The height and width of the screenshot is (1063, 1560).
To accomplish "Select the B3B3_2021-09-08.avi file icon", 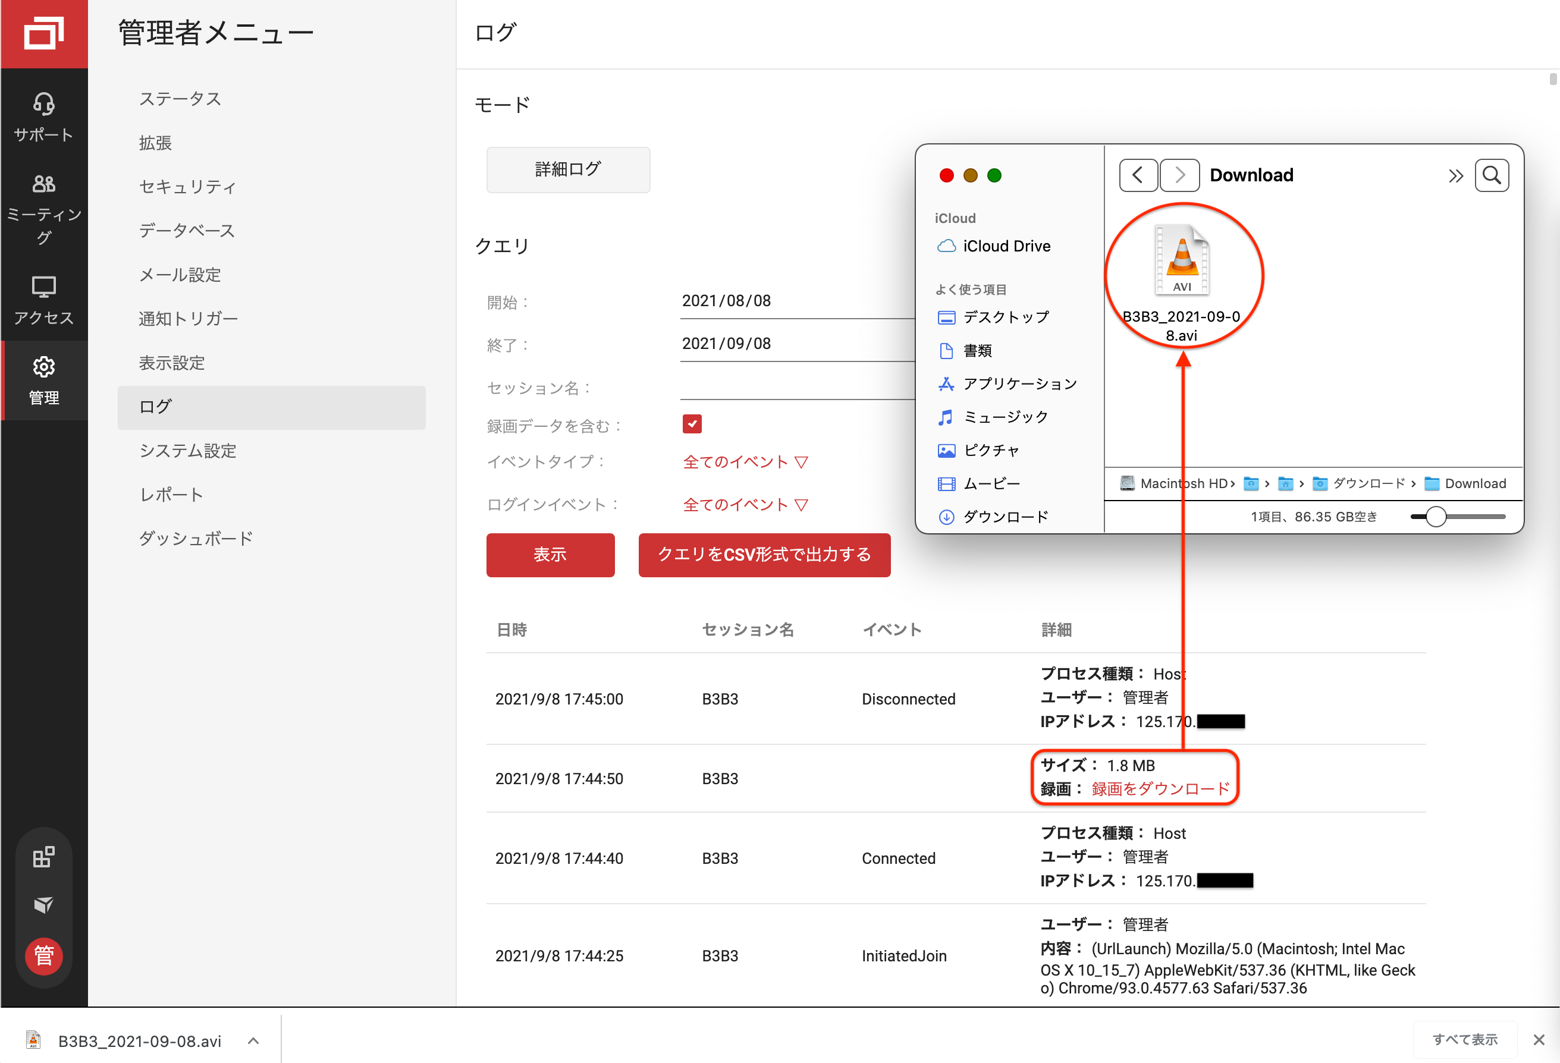I will click(1181, 260).
